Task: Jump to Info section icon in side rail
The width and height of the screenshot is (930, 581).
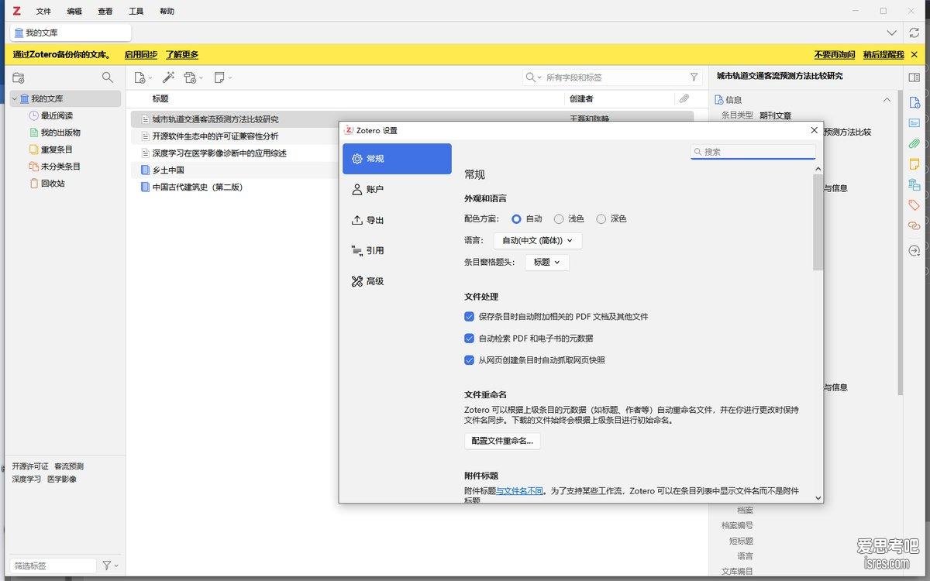Action: [914, 102]
